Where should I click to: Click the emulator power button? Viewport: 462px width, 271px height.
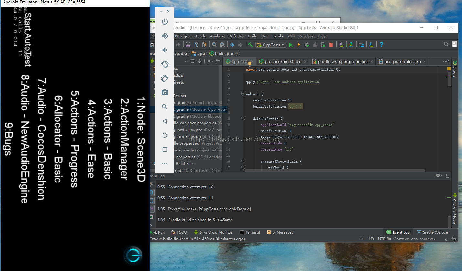click(x=165, y=22)
